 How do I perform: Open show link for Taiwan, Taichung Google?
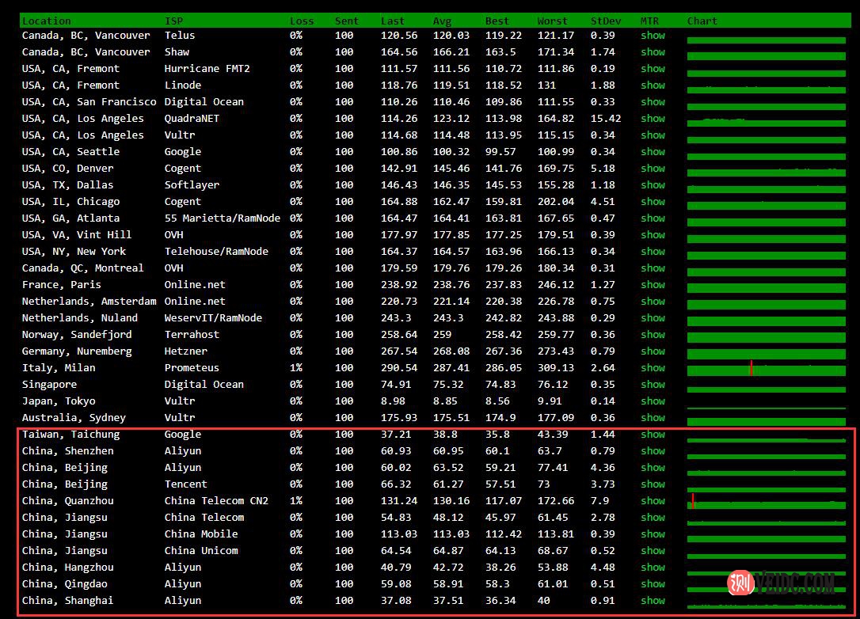(x=653, y=435)
